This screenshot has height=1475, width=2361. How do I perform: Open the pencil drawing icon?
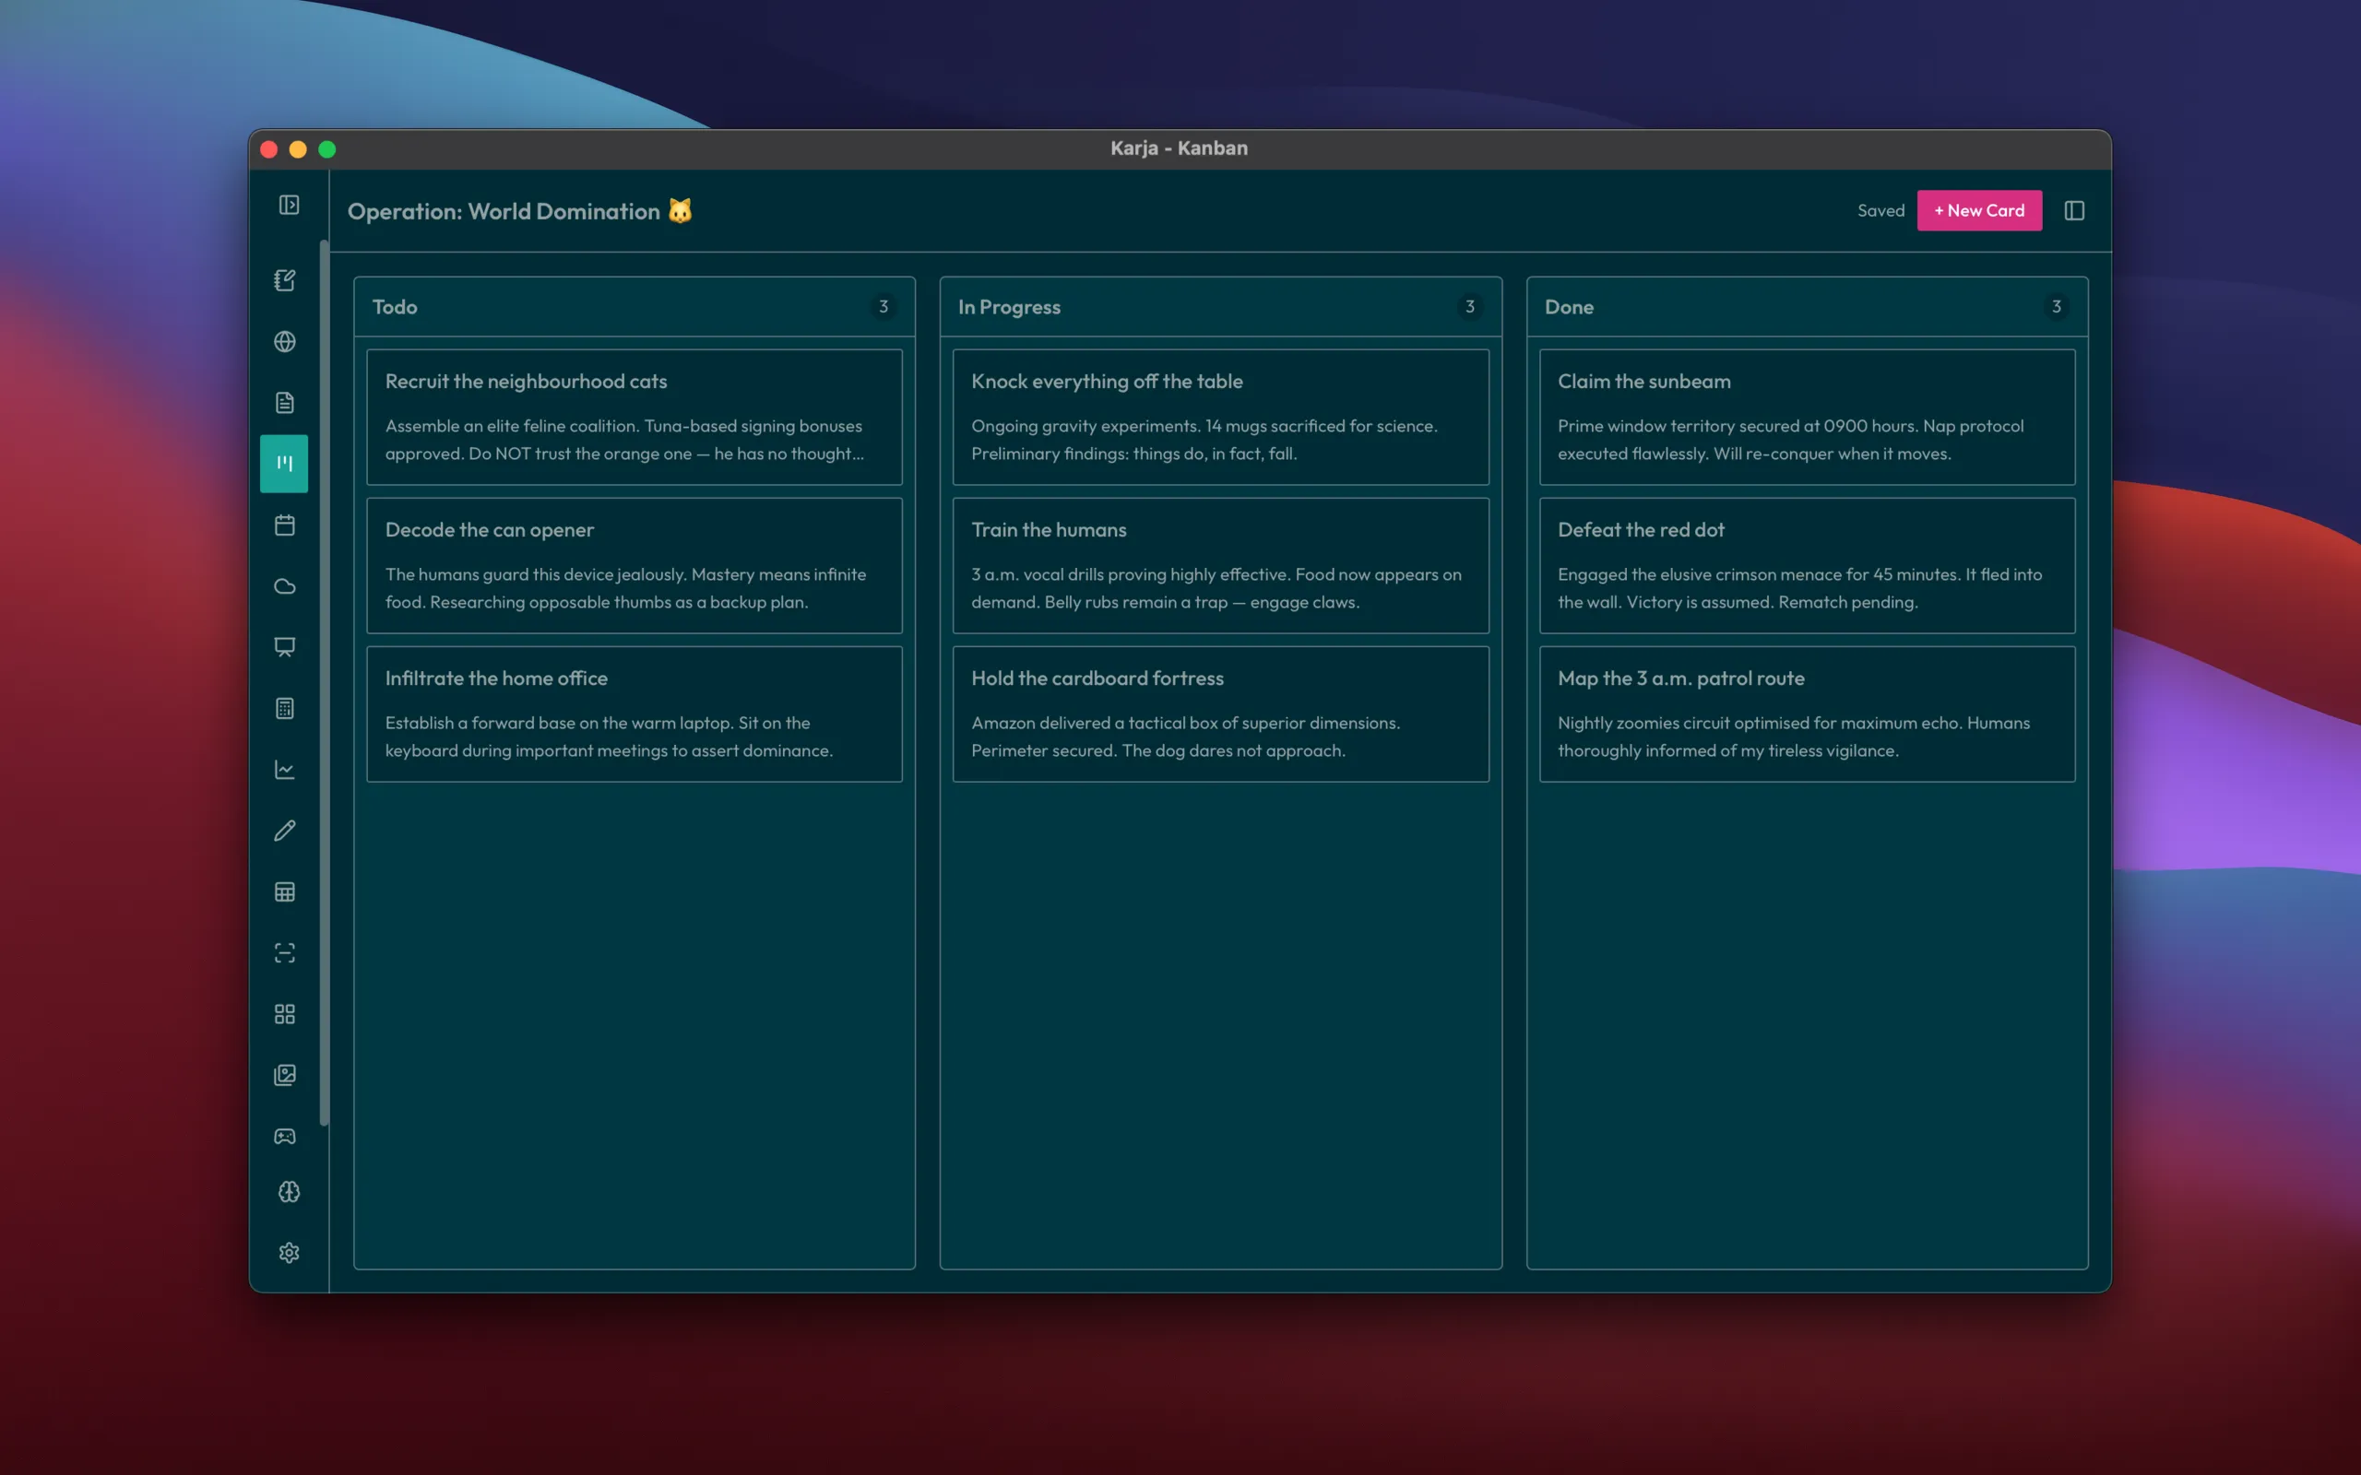coord(285,831)
